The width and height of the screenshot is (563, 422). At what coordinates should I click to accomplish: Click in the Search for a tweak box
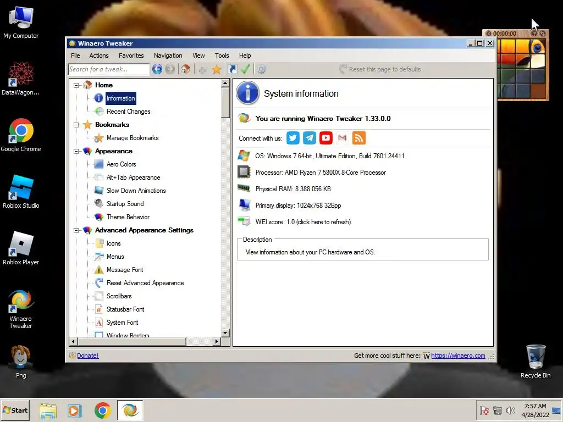click(108, 69)
